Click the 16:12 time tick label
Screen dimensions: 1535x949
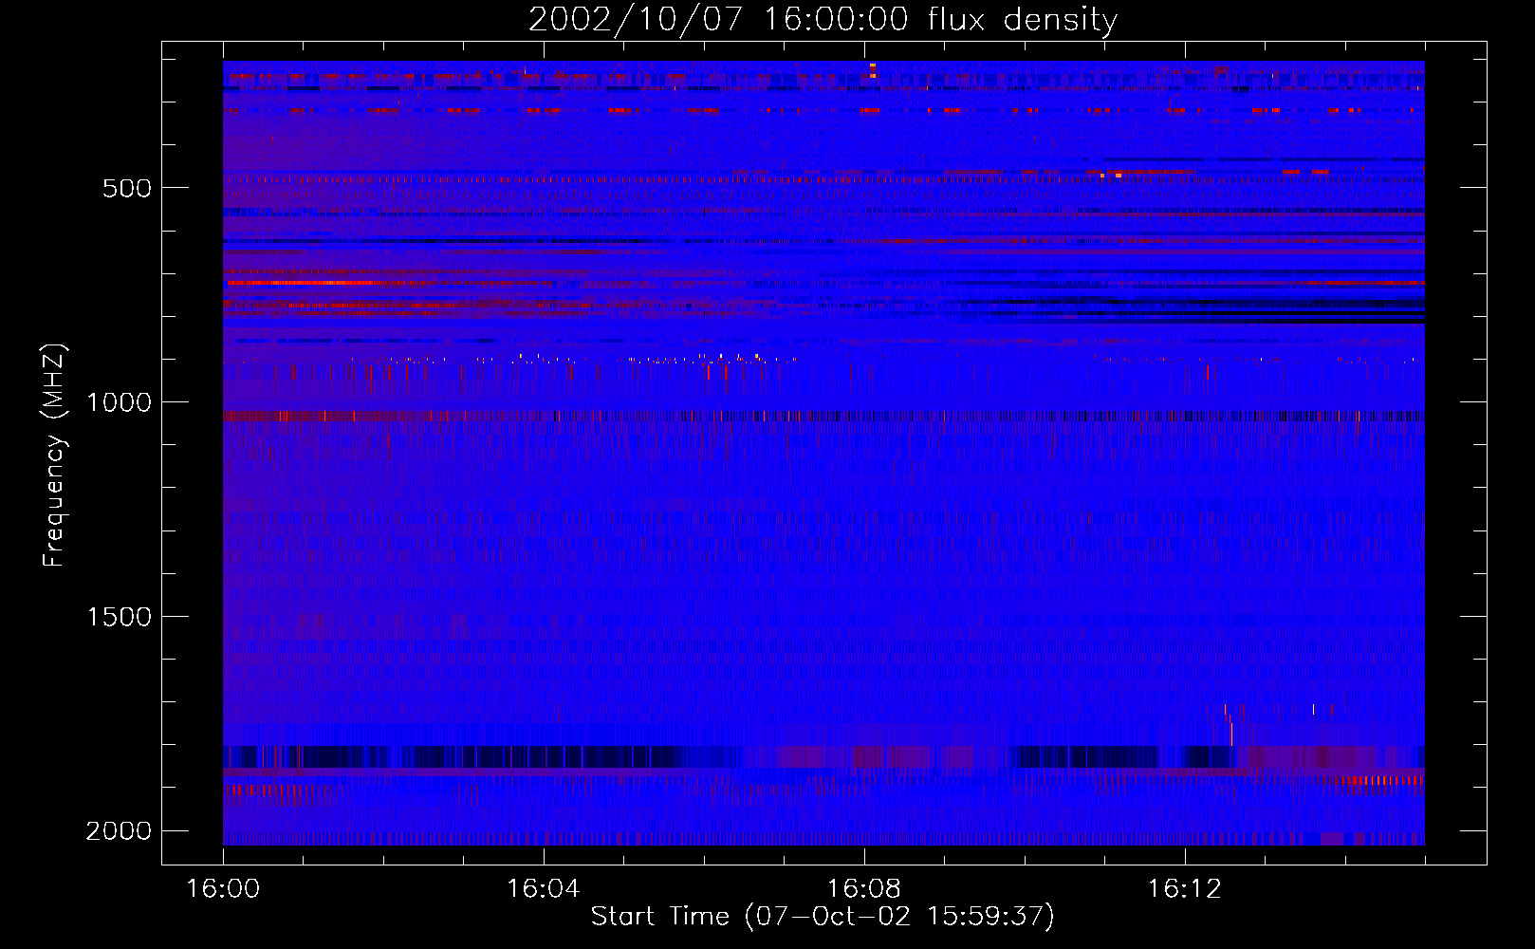(x=1184, y=888)
